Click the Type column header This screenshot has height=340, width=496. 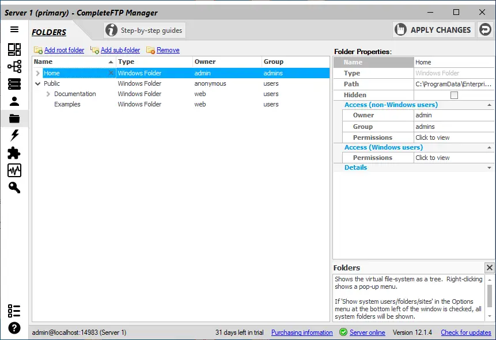coord(154,62)
